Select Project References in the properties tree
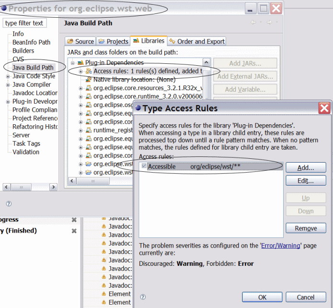333x308 pixels. (x=35, y=118)
